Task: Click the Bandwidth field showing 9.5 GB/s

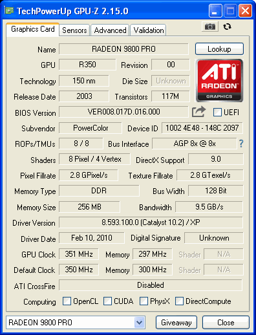Action: coord(209,207)
